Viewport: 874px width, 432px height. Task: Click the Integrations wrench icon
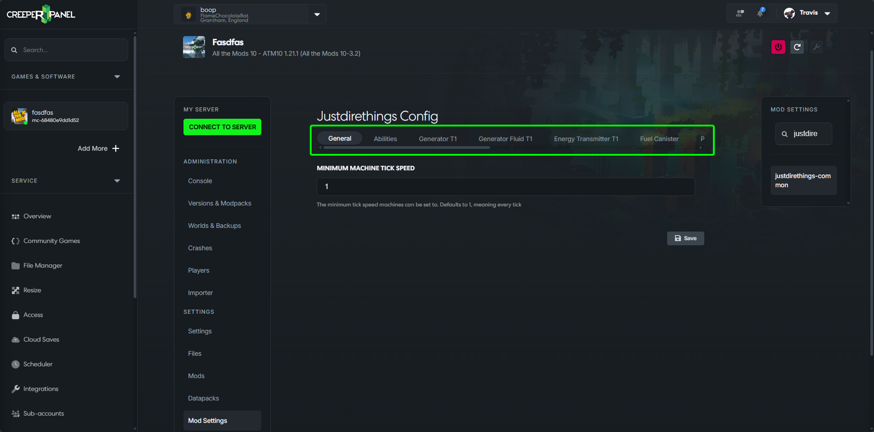pyautogui.click(x=16, y=389)
